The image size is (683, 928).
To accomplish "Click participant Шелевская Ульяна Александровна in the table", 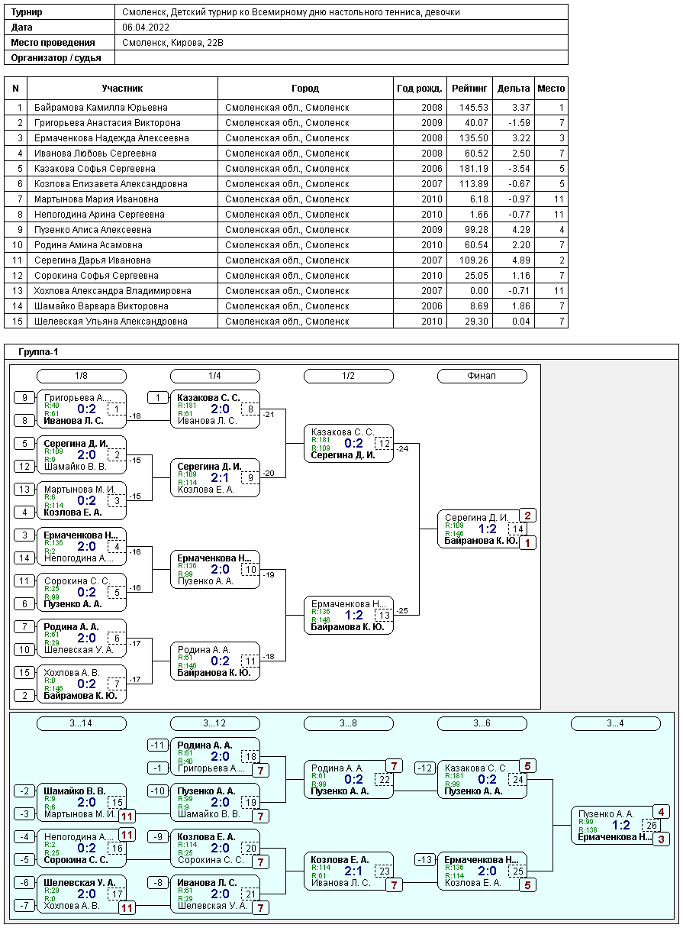I will (110, 322).
